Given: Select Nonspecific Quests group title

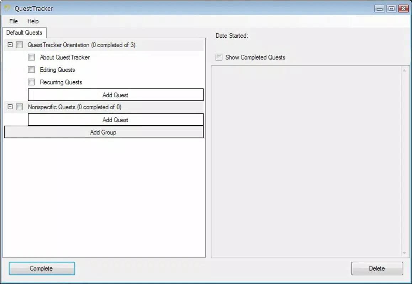Looking at the screenshot, I should [75, 107].
